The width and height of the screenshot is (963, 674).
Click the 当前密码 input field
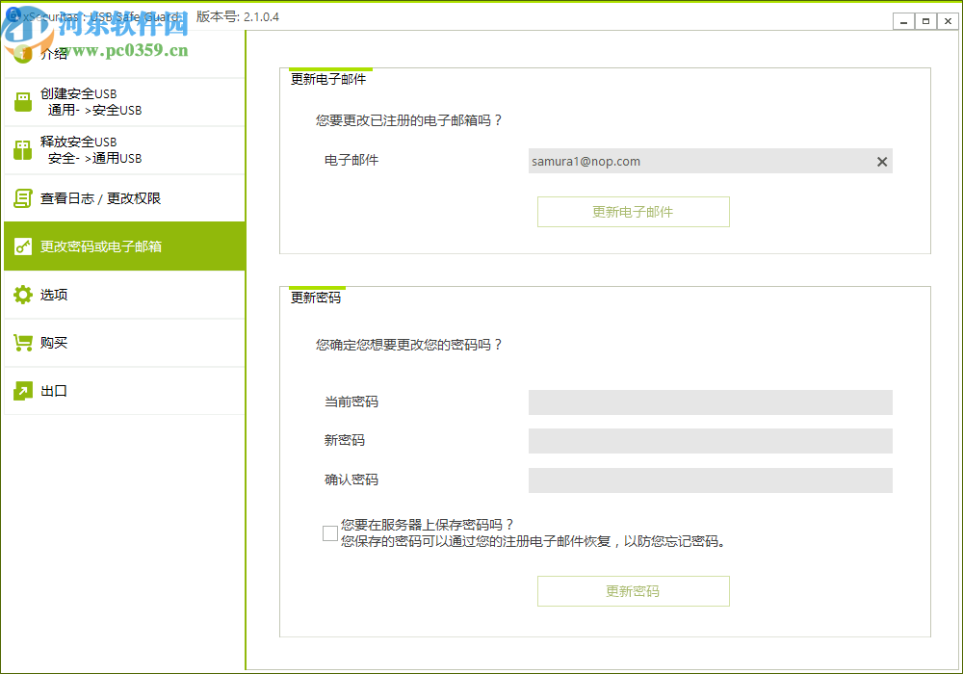click(710, 402)
